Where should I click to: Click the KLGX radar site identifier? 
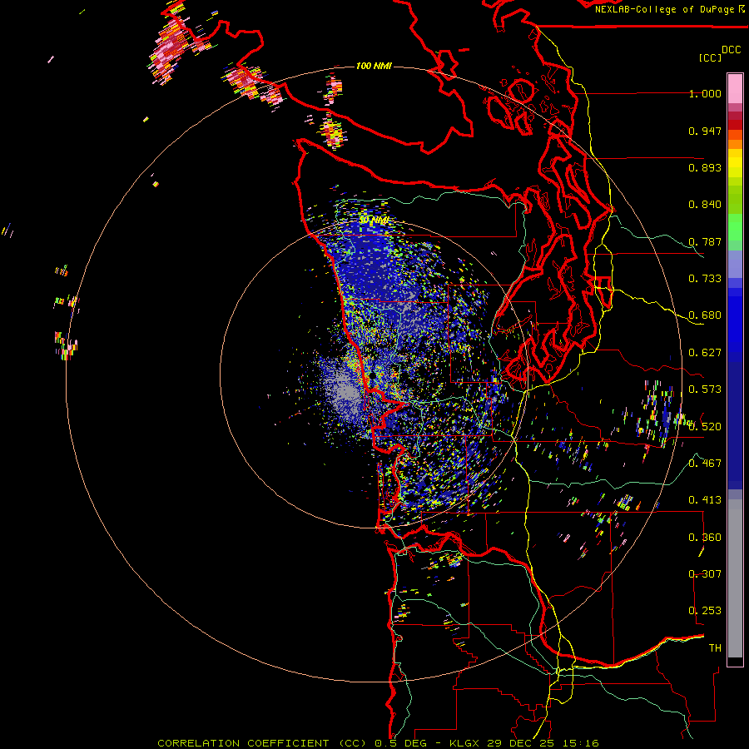464,743
